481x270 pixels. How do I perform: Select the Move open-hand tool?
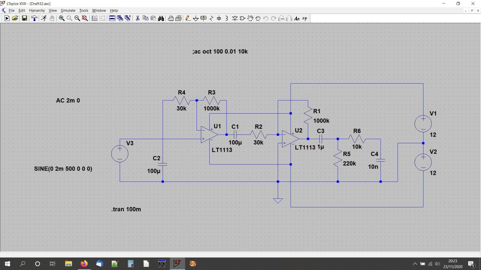click(250, 18)
